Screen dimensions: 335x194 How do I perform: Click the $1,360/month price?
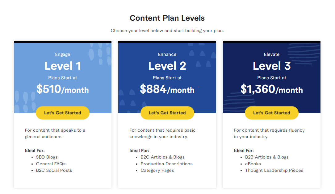tap(271, 89)
